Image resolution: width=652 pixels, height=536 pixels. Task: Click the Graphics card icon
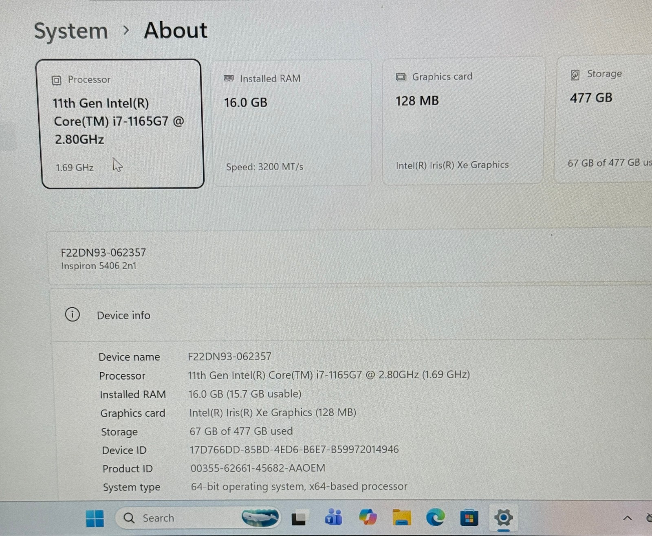pos(401,77)
